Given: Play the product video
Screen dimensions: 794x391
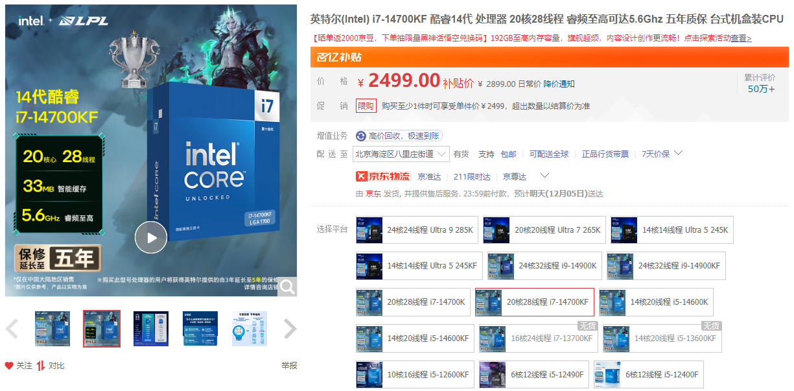Looking at the screenshot, I should point(151,238).
